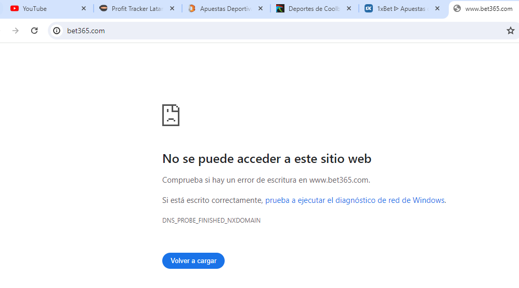Viewport: 519px width, 288px height.
Task: Click the YouTube favicon on its tab
Action: [x=15, y=9]
